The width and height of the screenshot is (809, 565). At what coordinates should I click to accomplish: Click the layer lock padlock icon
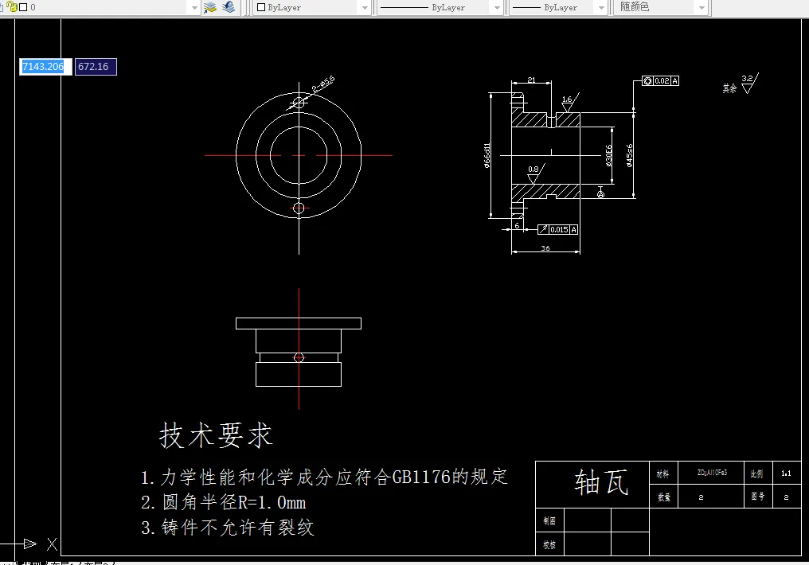pyautogui.click(x=12, y=9)
